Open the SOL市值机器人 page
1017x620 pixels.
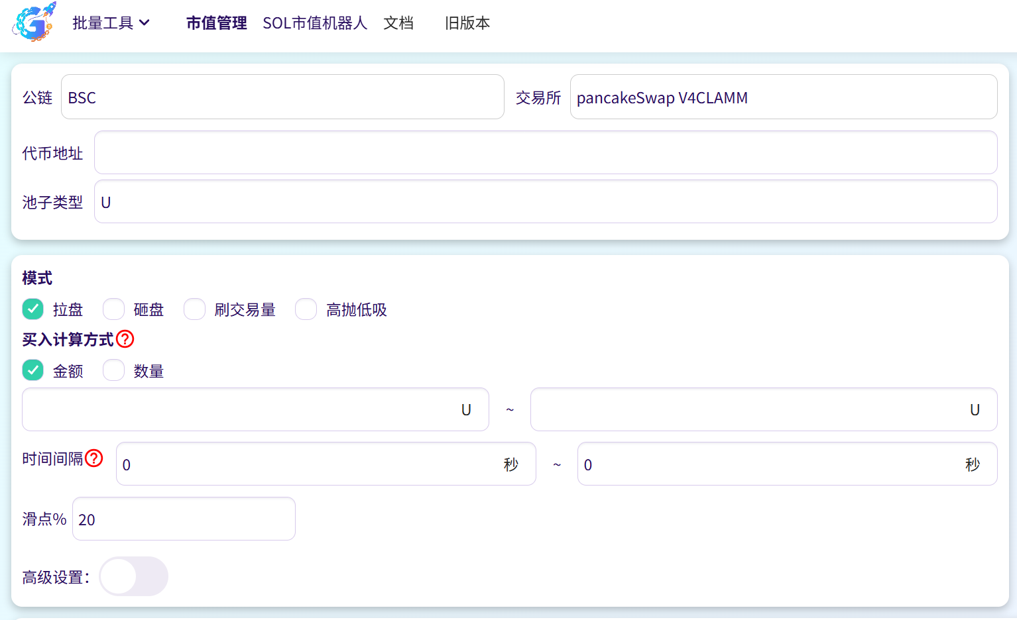315,23
